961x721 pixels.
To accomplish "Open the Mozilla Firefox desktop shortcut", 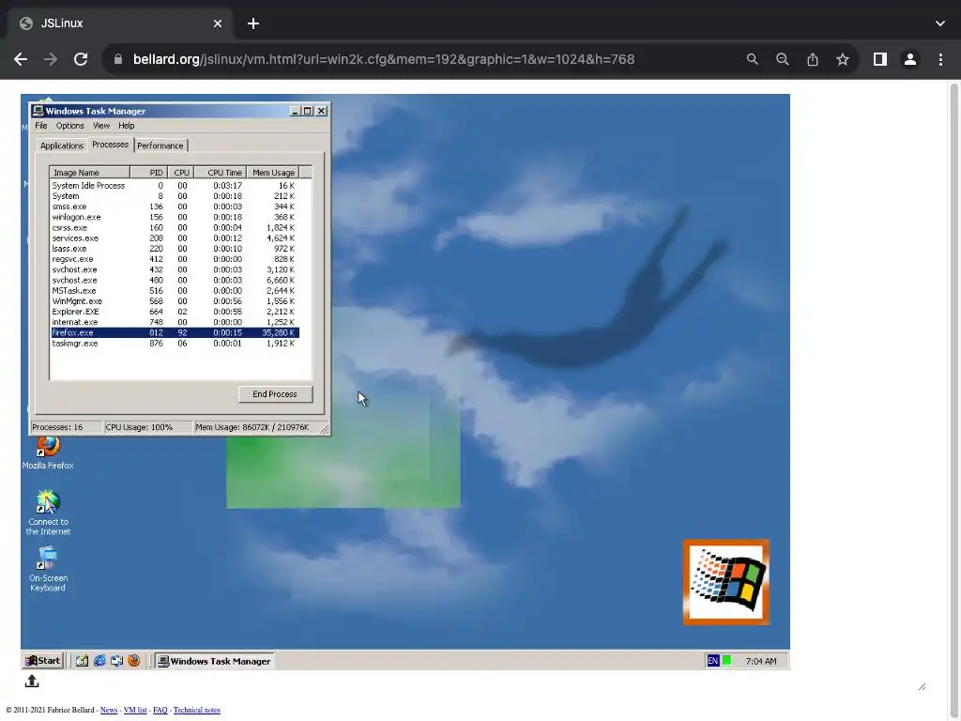I will pos(48,452).
